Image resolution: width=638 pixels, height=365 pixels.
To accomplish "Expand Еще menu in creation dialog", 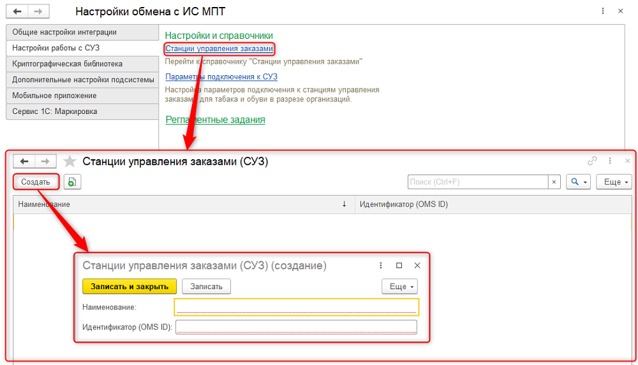I will pyautogui.click(x=399, y=286).
